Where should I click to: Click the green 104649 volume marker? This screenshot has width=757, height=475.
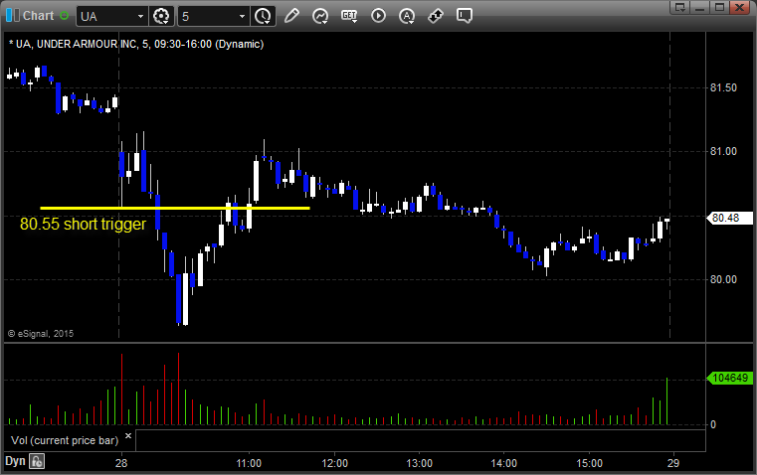[x=729, y=378]
